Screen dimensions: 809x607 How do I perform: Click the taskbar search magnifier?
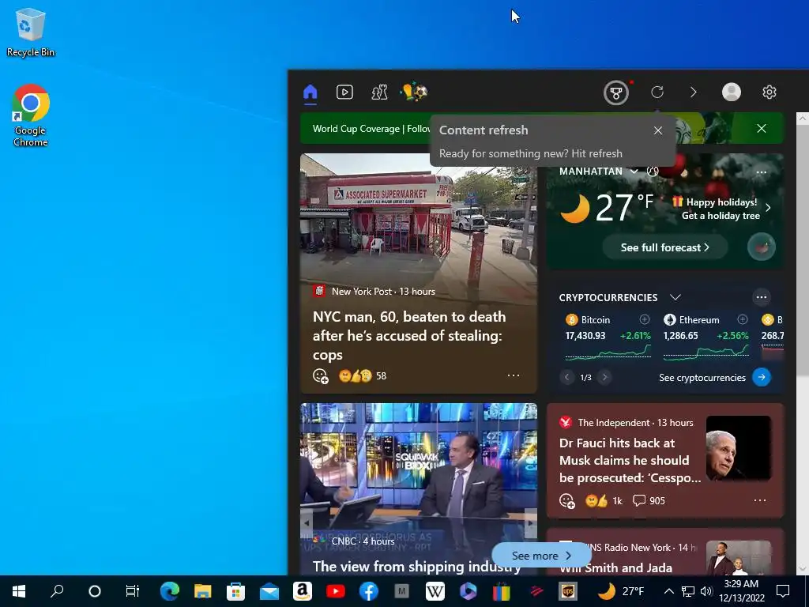[57, 591]
